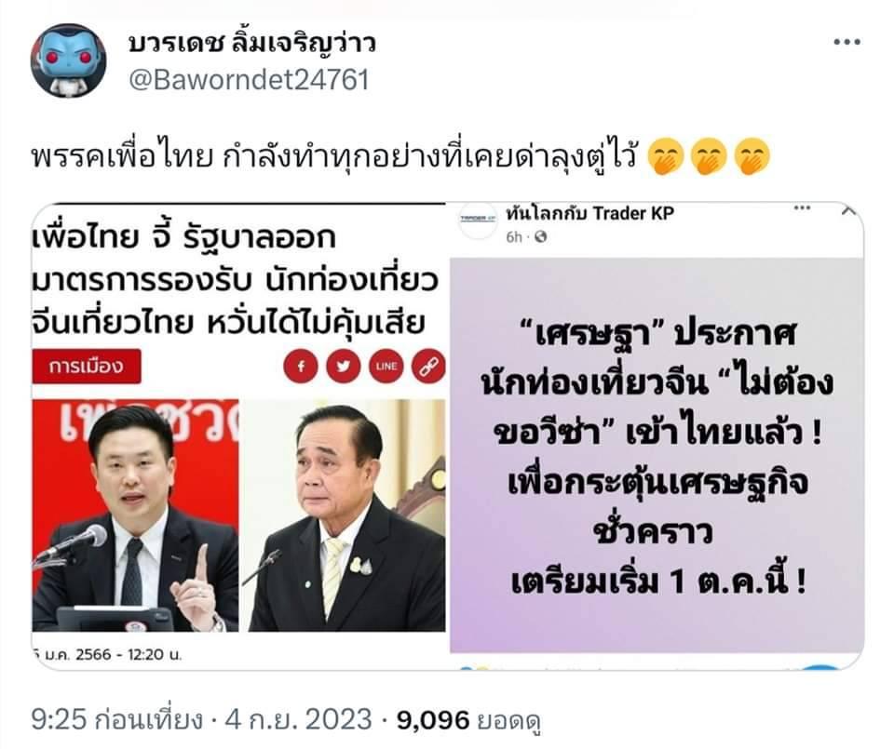Share article via the Twitter bird icon
The width and height of the screenshot is (894, 749).
tap(344, 367)
